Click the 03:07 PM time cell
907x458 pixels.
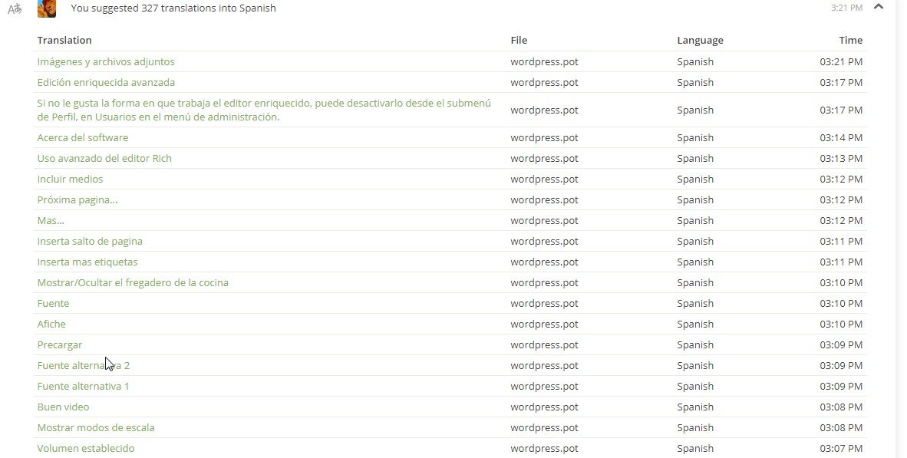[841, 449]
